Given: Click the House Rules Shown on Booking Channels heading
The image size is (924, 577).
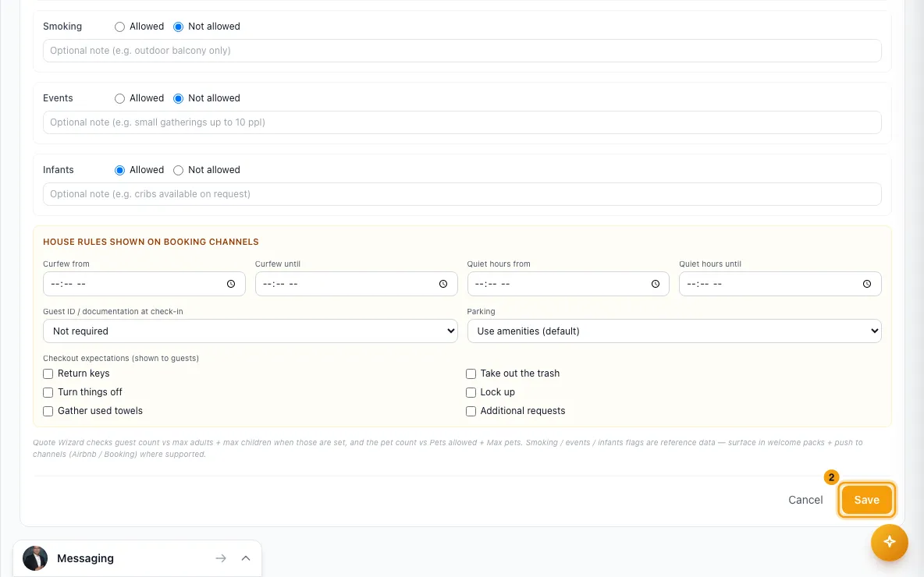Looking at the screenshot, I should point(151,242).
